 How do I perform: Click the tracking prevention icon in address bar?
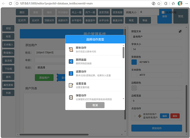click(x=153, y=4)
